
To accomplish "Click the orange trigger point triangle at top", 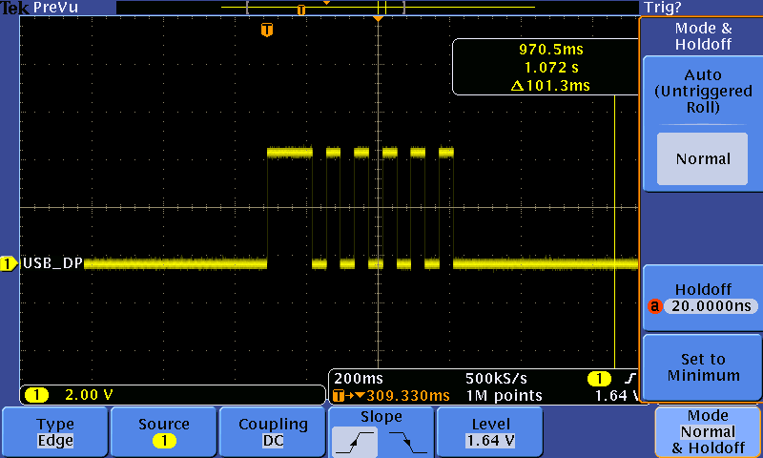I will (x=378, y=18).
